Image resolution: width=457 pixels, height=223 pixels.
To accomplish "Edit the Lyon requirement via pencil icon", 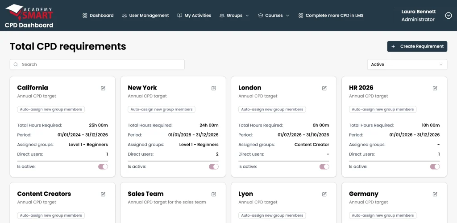I will [324, 194].
